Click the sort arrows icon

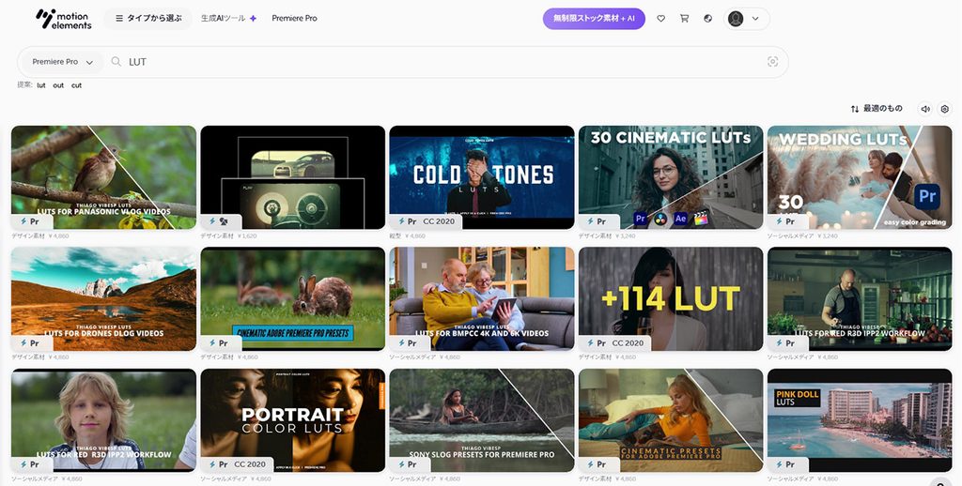[855, 109]
